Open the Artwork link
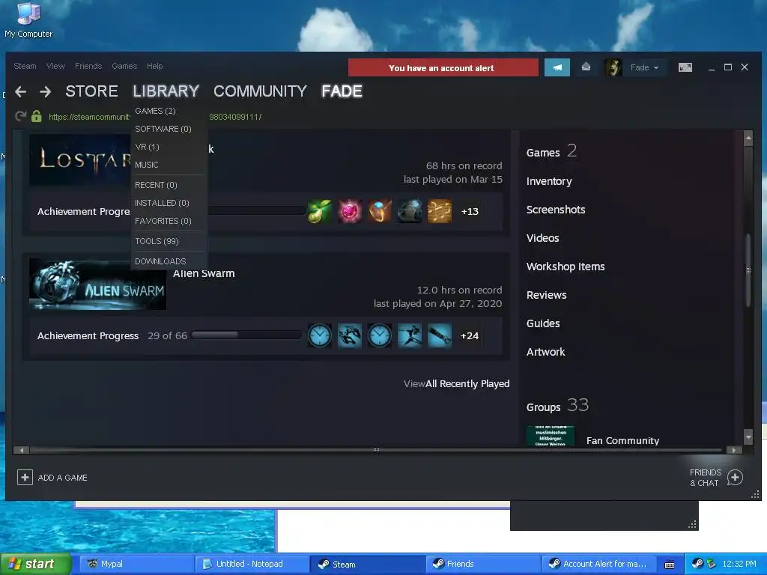The height and width of the screenshot is (575, 767). pyautogui.click(x=545, y=352)
